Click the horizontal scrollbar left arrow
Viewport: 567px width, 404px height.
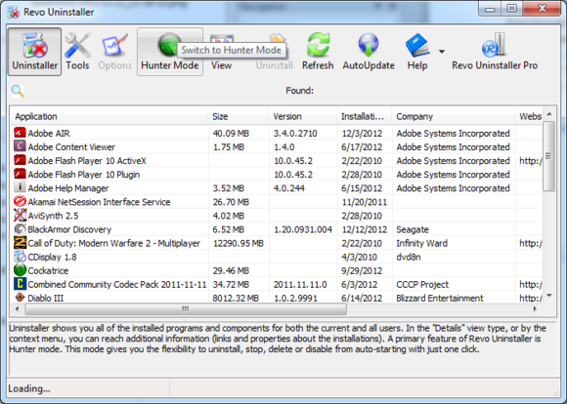pos(17,309)
